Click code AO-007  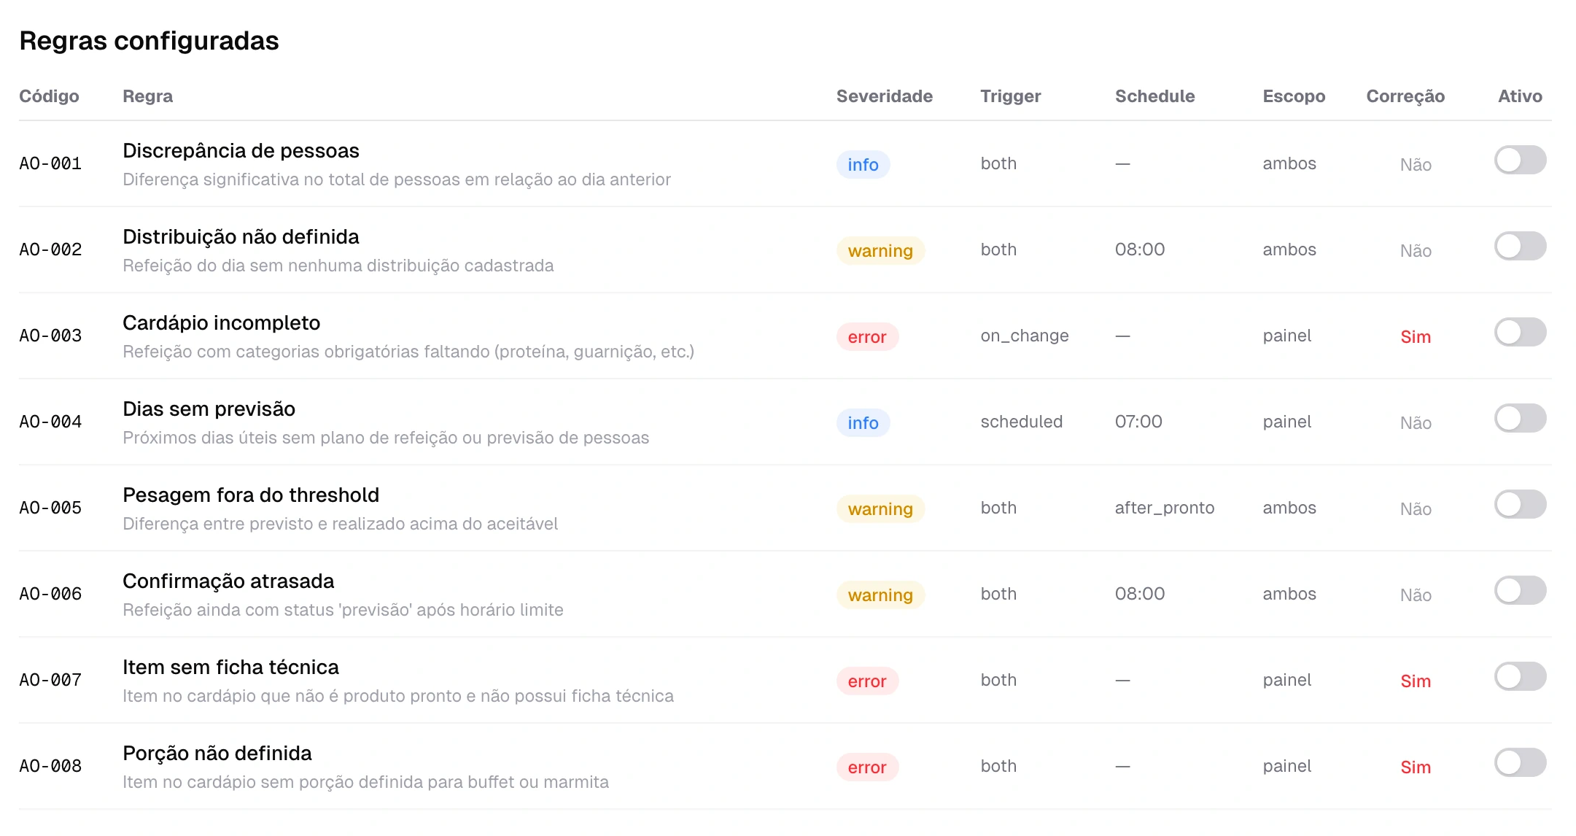[x=50, y=680]
